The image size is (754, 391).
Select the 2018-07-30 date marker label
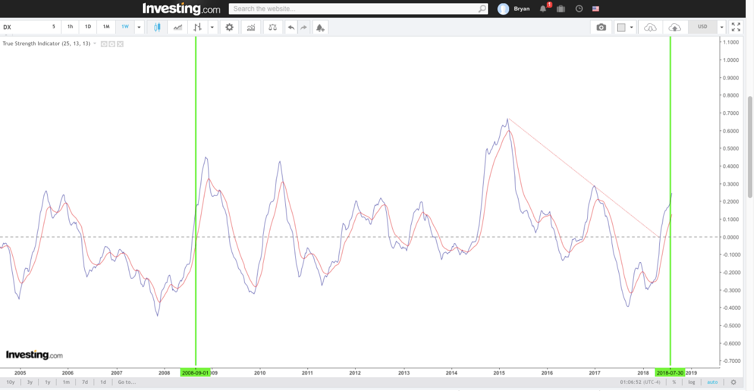tap(670, 372)
